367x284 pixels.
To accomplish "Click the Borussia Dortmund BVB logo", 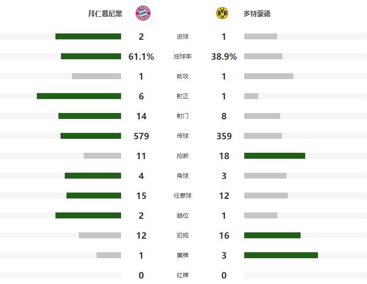I will (x=222, y=14).
